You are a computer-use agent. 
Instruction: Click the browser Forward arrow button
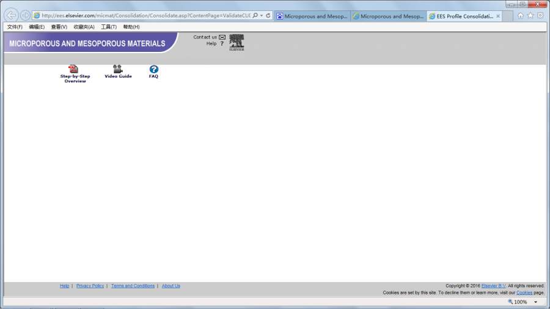pos(25,15)
